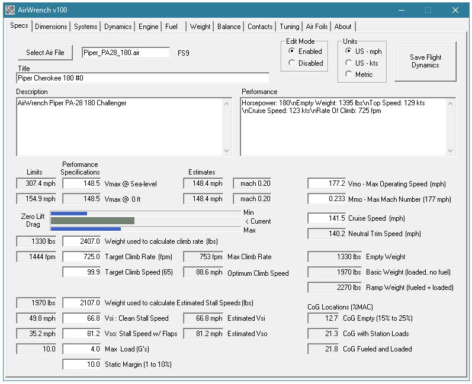This screenshot has height=384, width=472.
Task: Click the Vsi Clean Stall Speed field
Action: tap(82, 318)
